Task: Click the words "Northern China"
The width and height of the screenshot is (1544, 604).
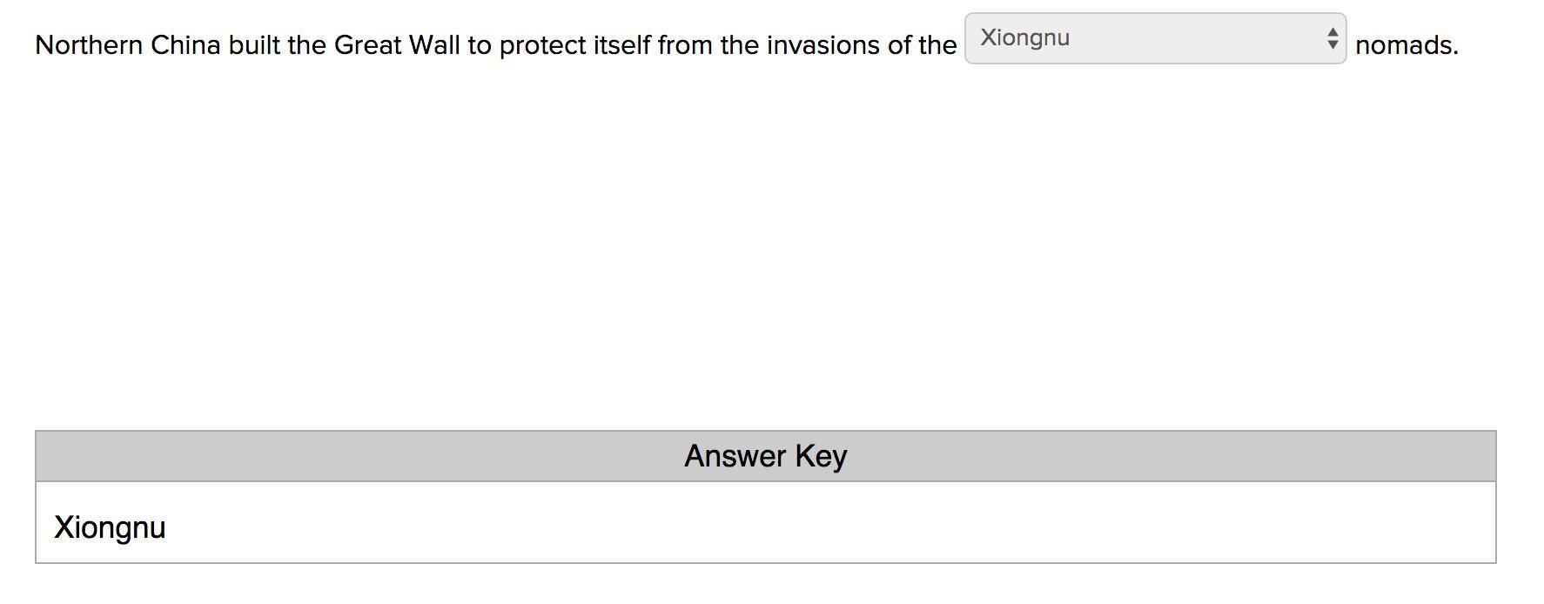Action: pos(127,45)
